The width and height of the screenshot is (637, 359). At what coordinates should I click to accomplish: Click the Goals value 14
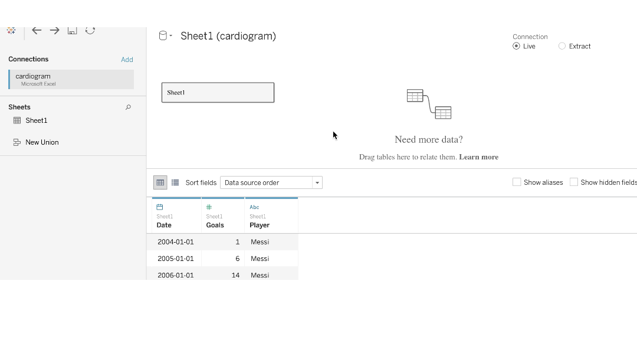(x=235, y=275)
